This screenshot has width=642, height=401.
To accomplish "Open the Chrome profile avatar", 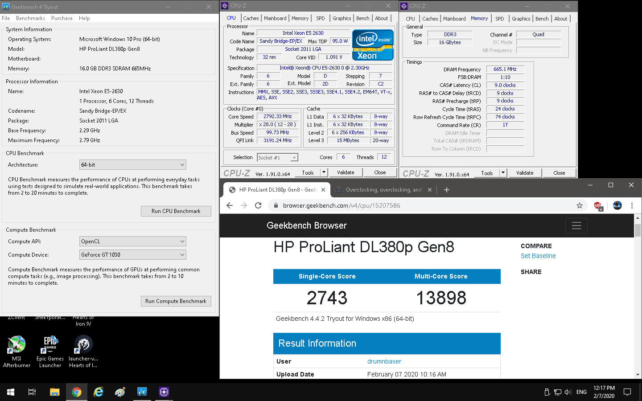I will (617, 205).
